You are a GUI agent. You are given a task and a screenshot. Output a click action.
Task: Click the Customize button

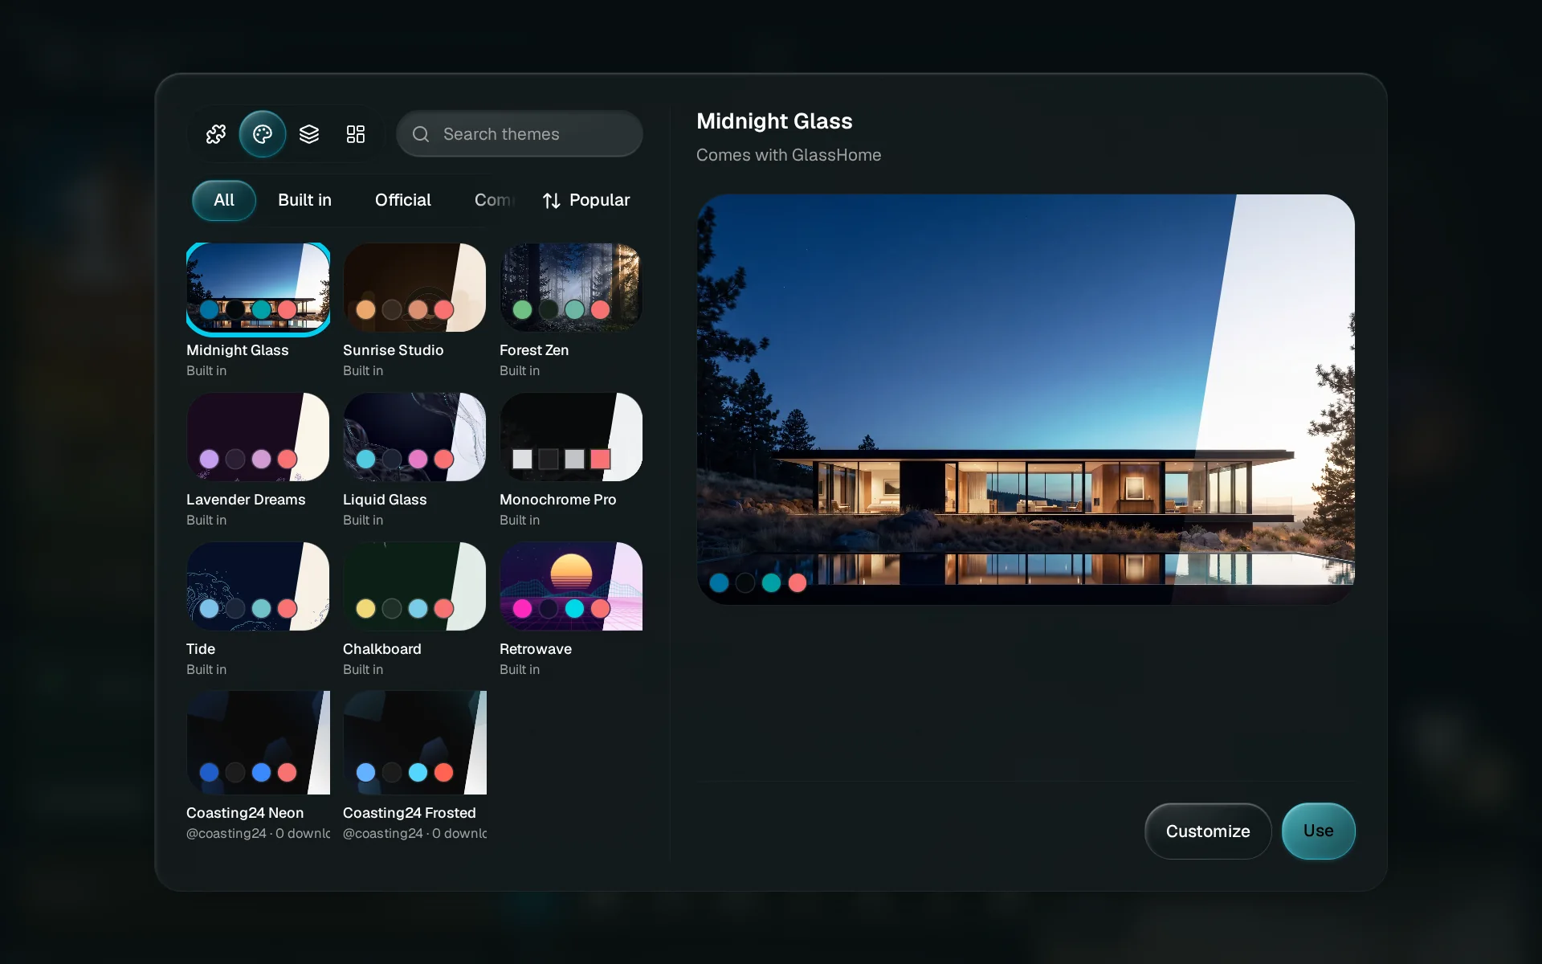tap(1208, 831)
